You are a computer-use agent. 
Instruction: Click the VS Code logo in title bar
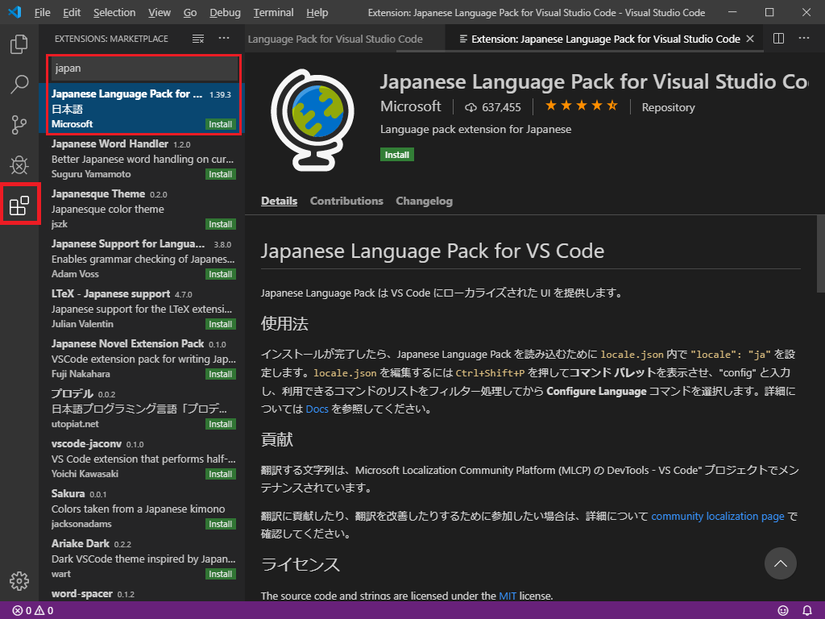point(15,12)
